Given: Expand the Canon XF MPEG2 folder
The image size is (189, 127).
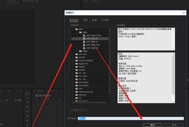Looking at the screenshot, I should click(73, 61).
